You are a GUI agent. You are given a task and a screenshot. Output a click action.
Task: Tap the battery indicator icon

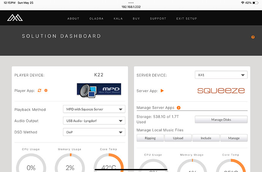pos(256,3)
